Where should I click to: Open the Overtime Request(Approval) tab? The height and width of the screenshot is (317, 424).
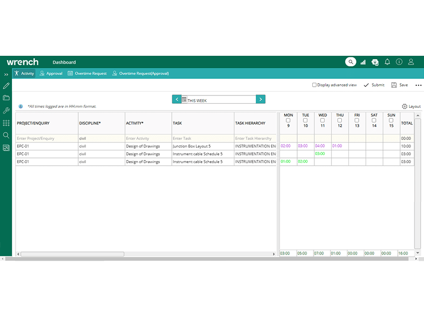coord(141,73)
